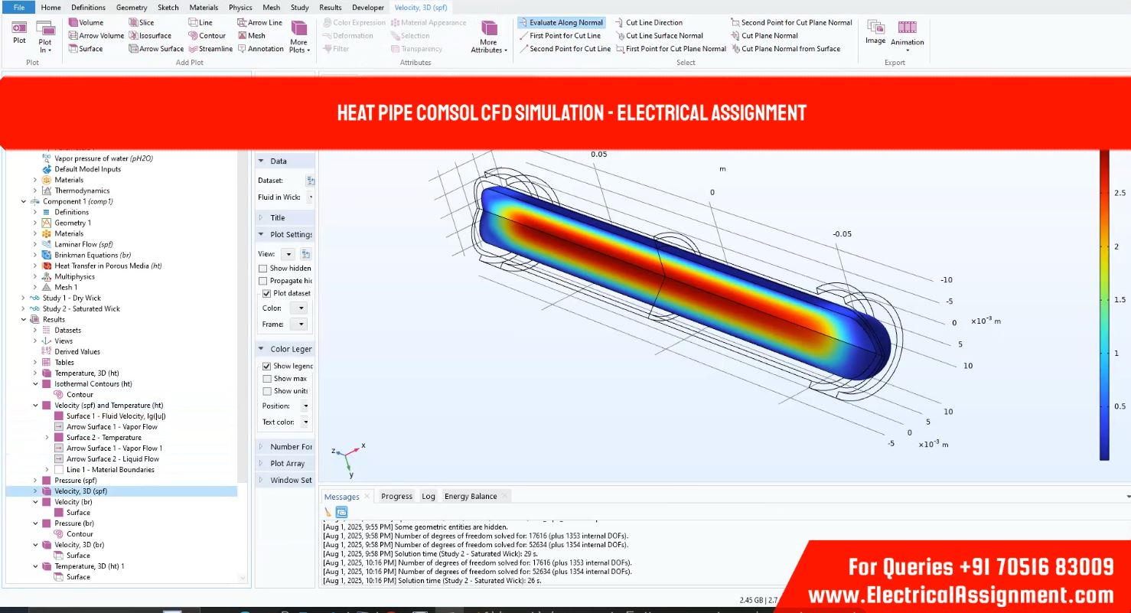1131x613 pixels.
Task: Select the Streamline plot tool
Action: [194, 49]
